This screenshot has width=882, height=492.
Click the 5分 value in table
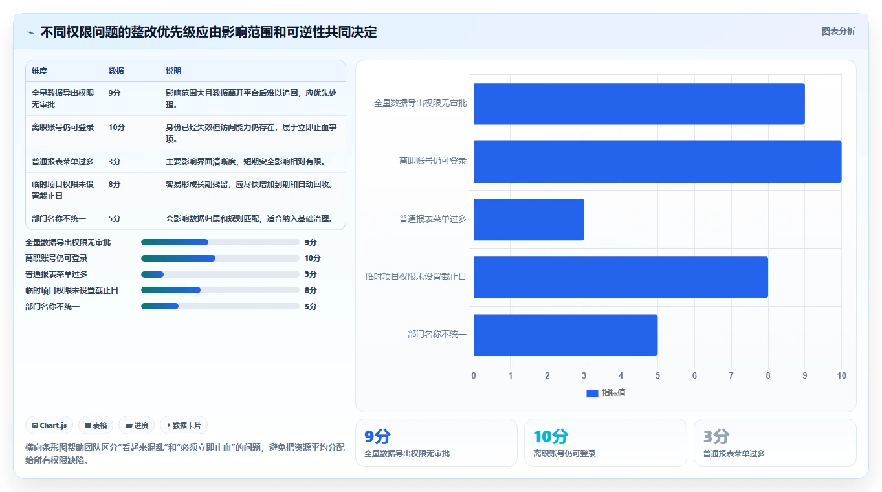click(115, 219)
